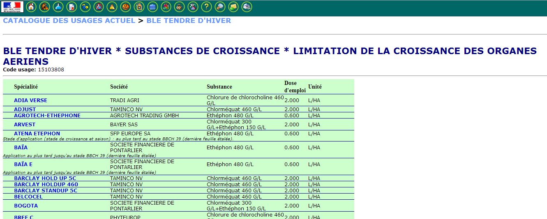Open the AGROTECH-ETHEPHONE product link

(47, 116)
